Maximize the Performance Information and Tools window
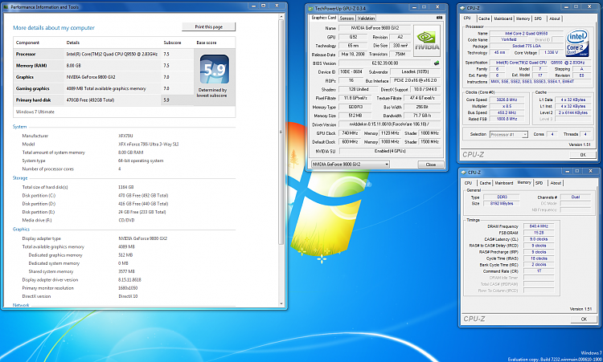The image size is (603, 362). [x=264, y=6]
